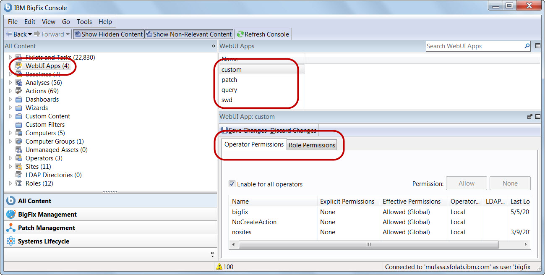Open the Tools menu
The width and height of the screenshot is (545, 275).
coord(84,21)
